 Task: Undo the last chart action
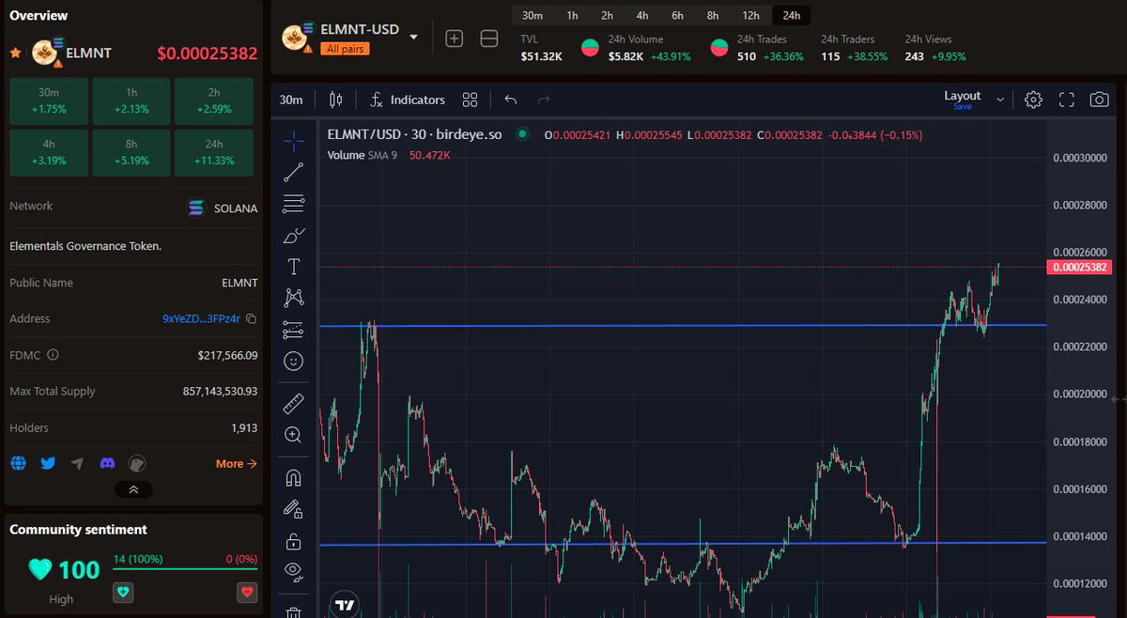coord(511,100)
